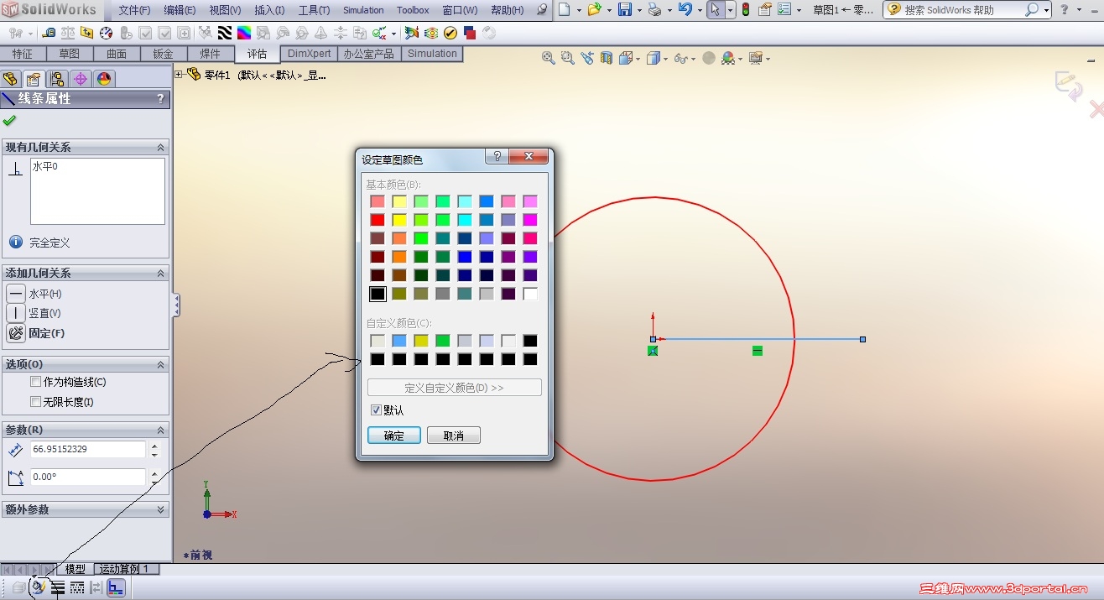Viewport: 1104px width, 600px height.
Task: Toggle the Infinite length checkbox
Action: (x=35, y=402)
